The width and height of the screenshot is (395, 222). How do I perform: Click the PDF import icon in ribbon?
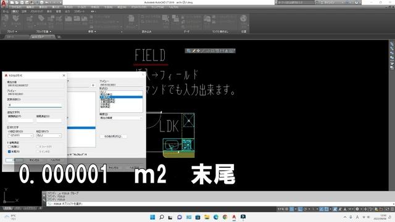click(x=131, y=19)
